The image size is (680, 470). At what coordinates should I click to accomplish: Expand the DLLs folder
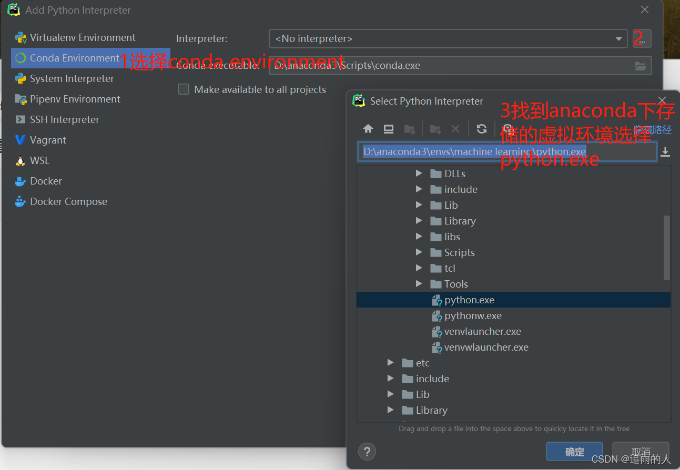tap(419, 173)
